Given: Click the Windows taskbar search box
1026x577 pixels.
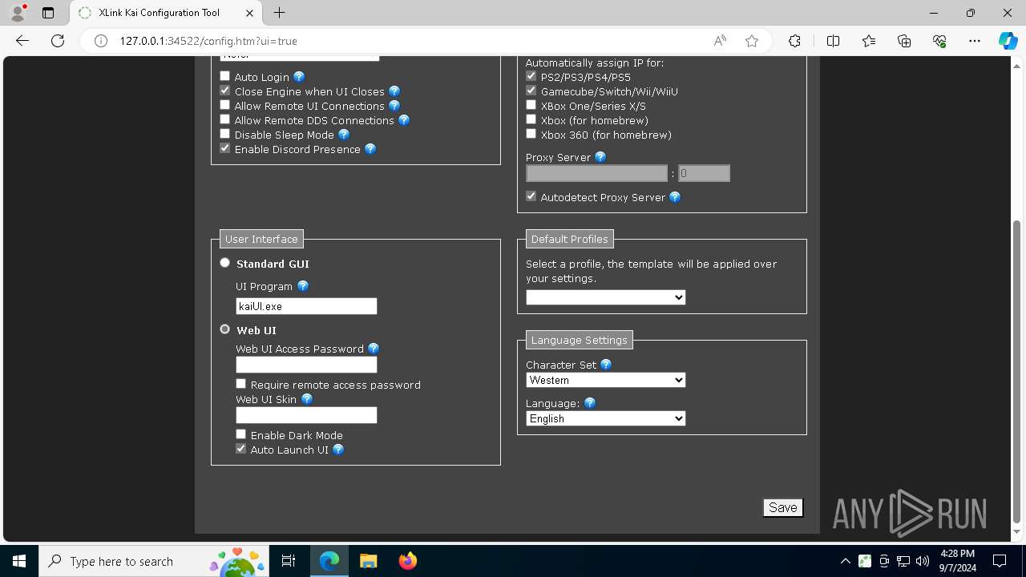Looking at the screenshot, I should tap(153, 561).
